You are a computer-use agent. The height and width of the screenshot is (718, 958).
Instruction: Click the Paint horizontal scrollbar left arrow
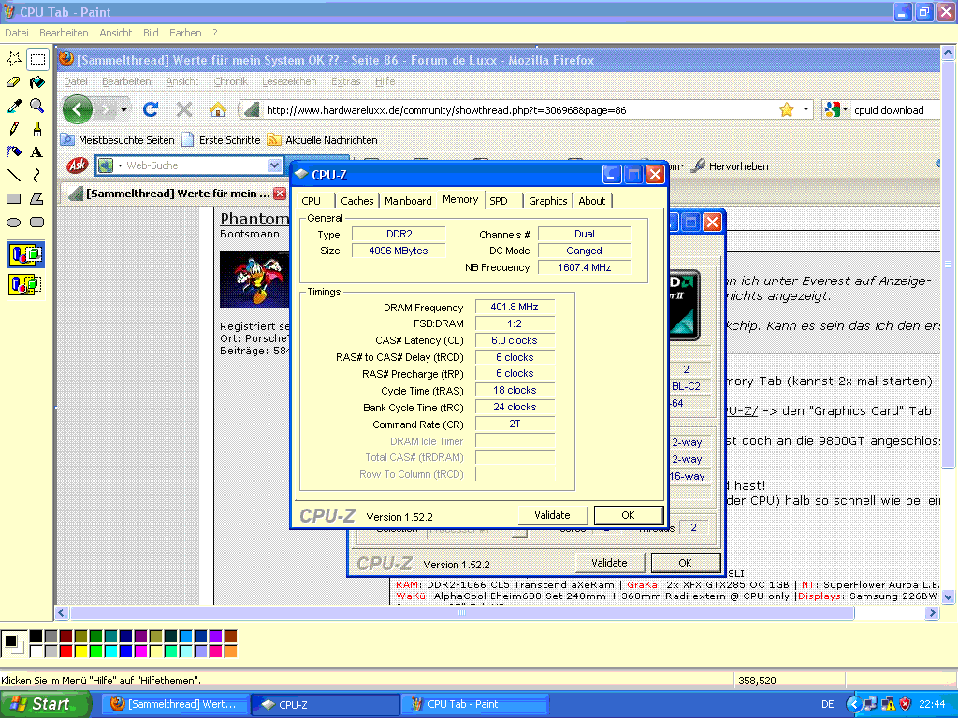click(61, 612)
